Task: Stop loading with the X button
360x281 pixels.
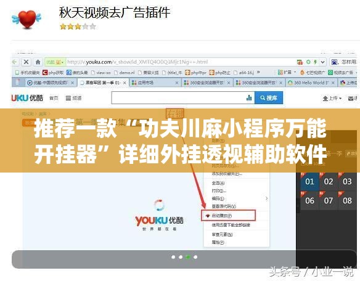Action: tap(26, 62)
